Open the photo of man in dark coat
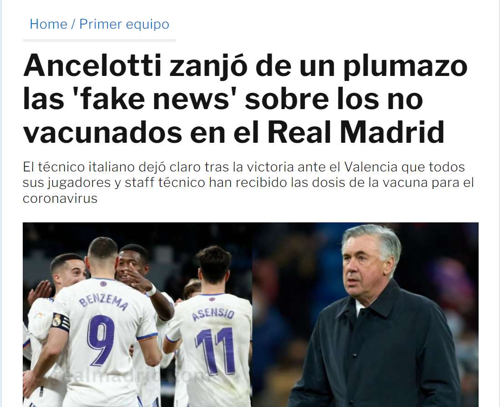 tap(365, 315)
